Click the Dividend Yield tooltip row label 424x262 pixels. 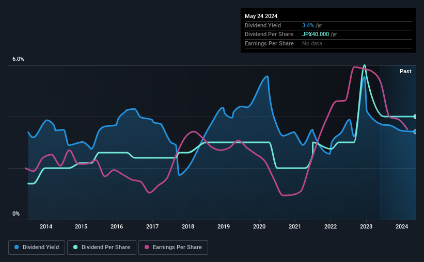click(x=263, y=25)
